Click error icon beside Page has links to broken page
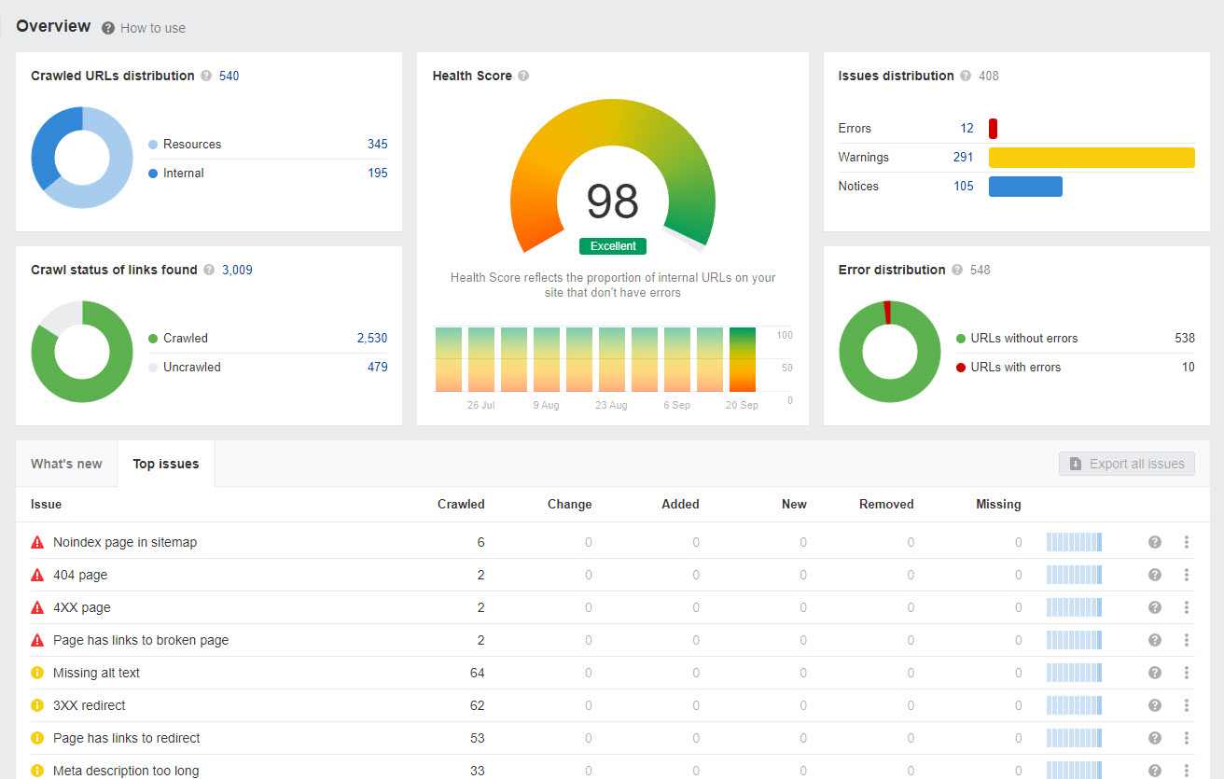Screen dimensions: 1224x779 [x=37, y=640]
